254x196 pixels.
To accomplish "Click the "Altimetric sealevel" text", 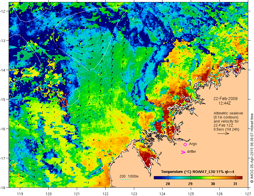I will (228, 113).
